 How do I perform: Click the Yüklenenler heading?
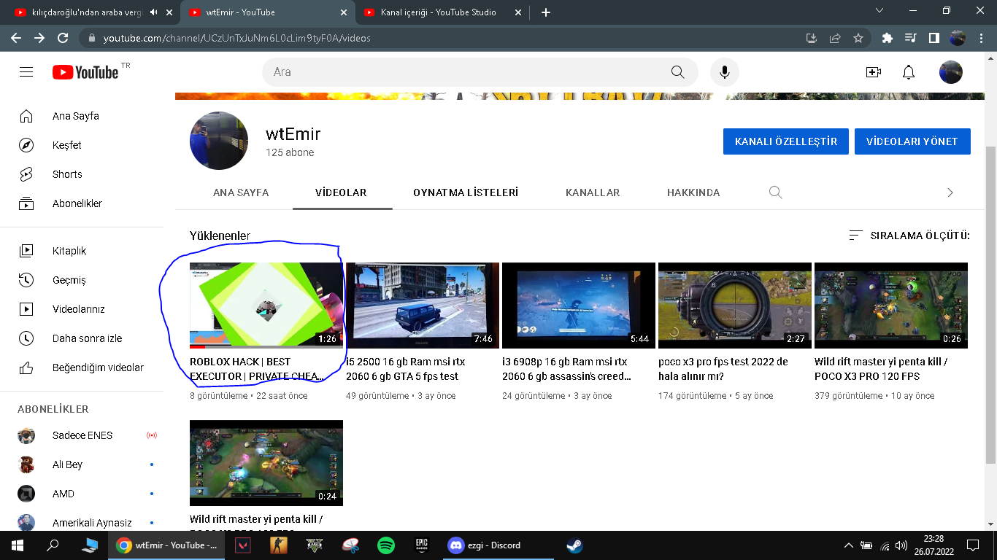click(220, 236)
